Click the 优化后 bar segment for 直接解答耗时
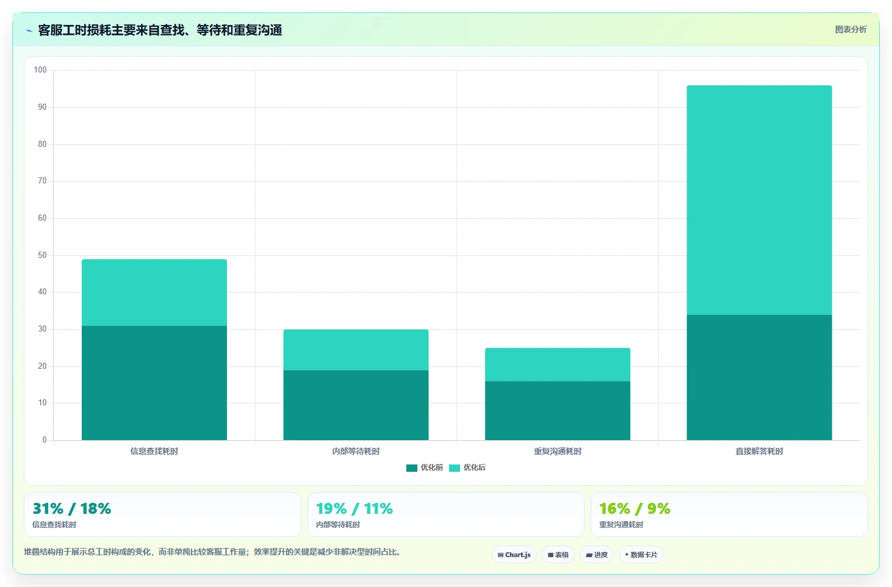 (759, 200)
